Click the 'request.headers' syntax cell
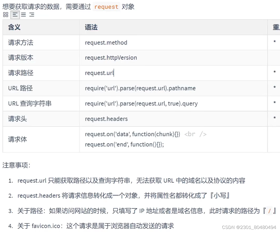280x232 pixels. 173,119
